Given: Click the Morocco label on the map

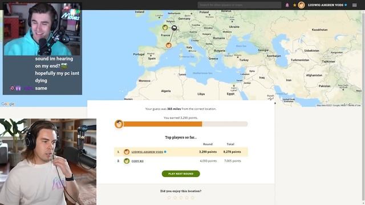Looking at the screenshot, I should pyautogui.click(x=144, y=81).
